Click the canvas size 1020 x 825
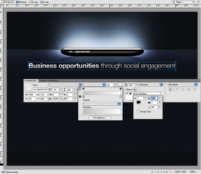 pos(180,172)
